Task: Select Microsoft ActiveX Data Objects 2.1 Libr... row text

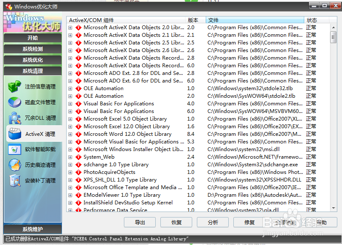Action: [x=134, y=35]
